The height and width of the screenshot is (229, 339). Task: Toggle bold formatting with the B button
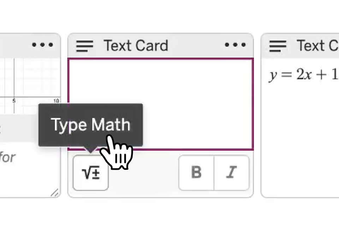coord(196,173)
